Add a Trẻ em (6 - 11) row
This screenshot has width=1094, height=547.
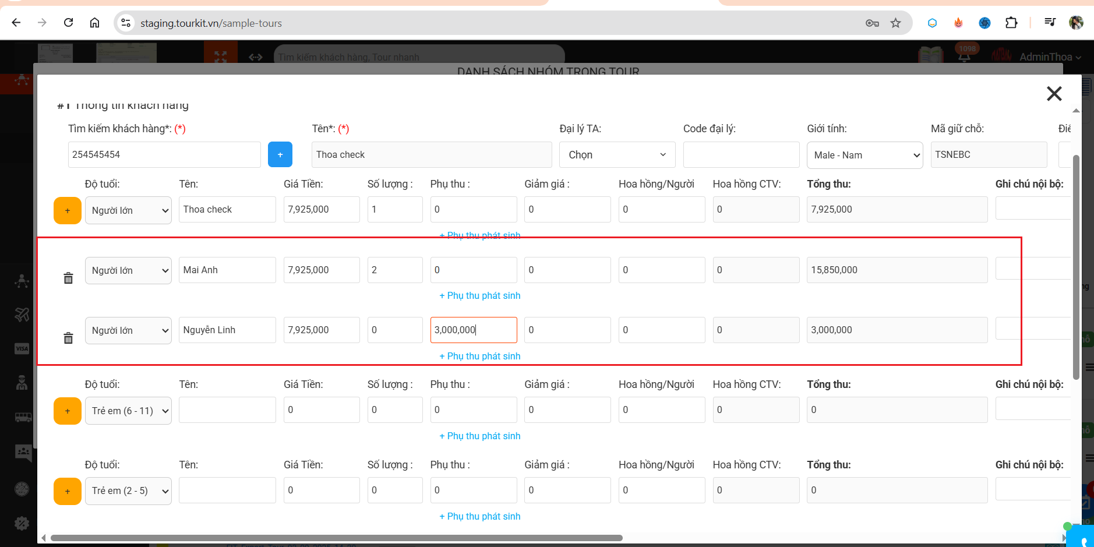pyautogui.click(x=68, y=411)
